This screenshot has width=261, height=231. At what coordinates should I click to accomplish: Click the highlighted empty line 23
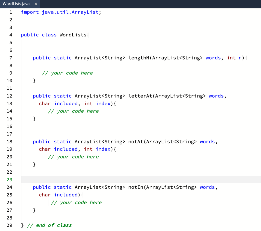tap(102, 180)
